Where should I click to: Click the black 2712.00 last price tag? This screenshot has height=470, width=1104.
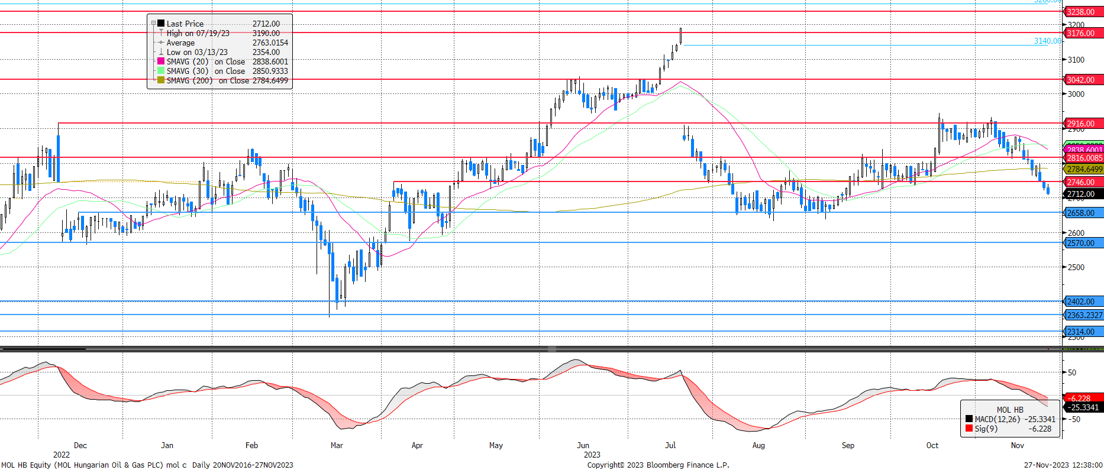[1084, 194]
